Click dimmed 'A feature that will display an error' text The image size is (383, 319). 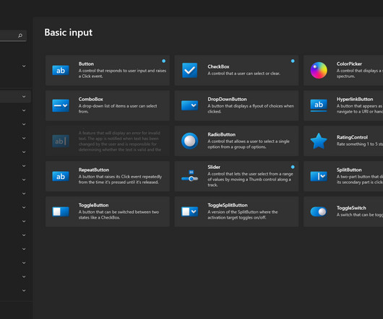click(120, 141)
